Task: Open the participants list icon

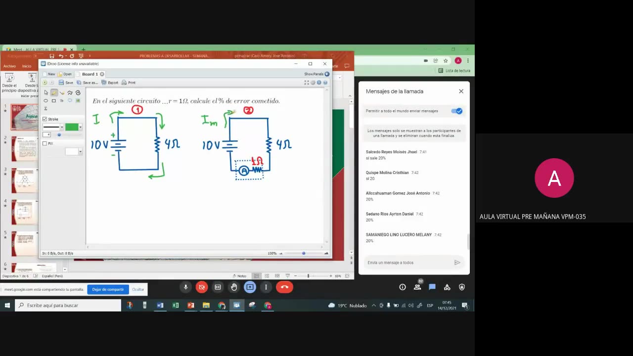Action: pyautogui.click(x=417, y=287)
